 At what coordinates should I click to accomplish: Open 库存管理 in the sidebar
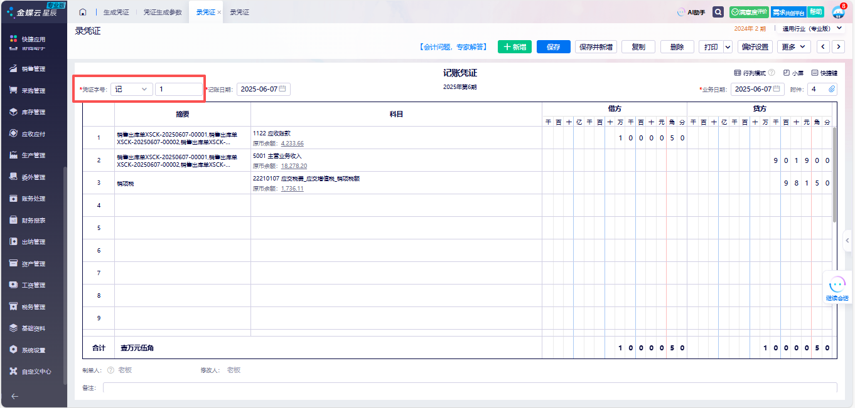pos(33,112)
